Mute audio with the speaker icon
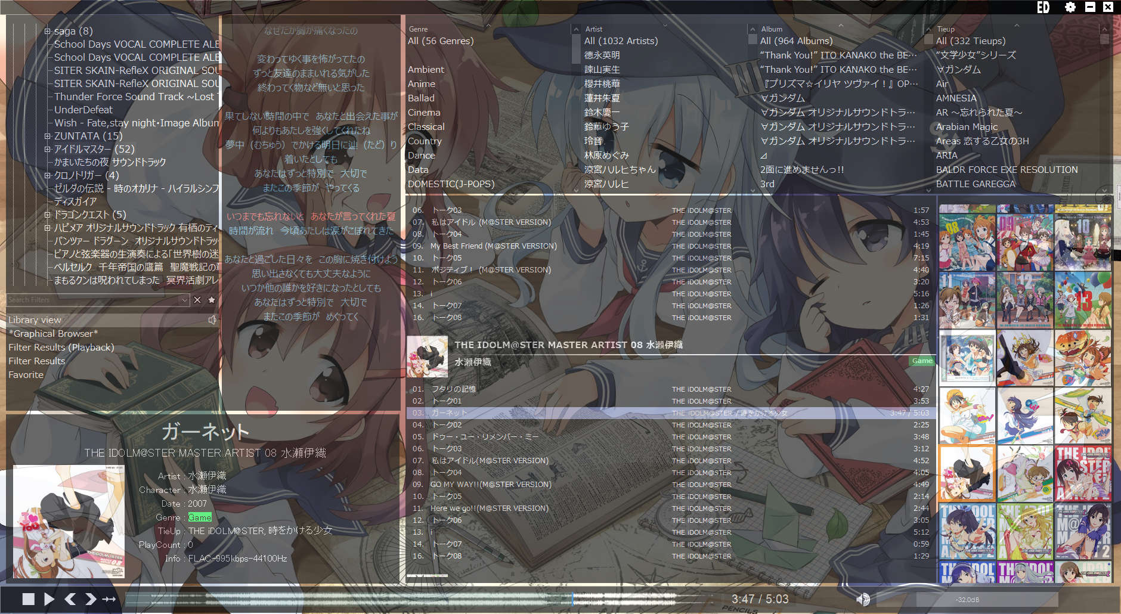This screenshot has height=614, width=1121. (863, 599)
